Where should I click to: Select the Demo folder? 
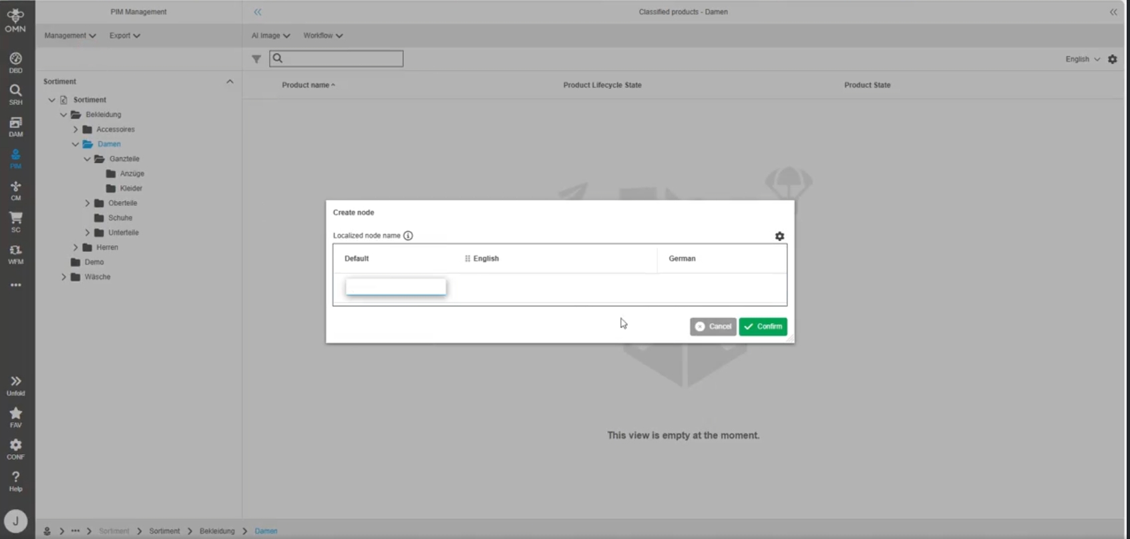87,262
